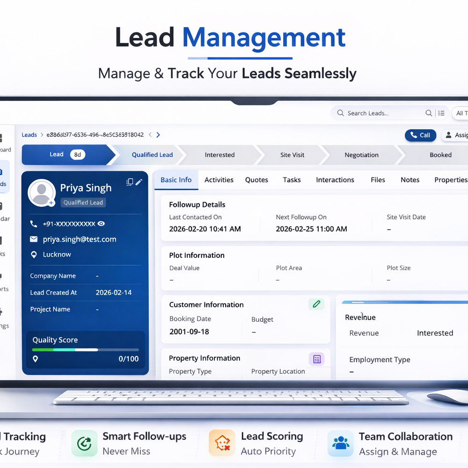Switch to the Interactions tab

pyautogui.click(x=335, y=180)
